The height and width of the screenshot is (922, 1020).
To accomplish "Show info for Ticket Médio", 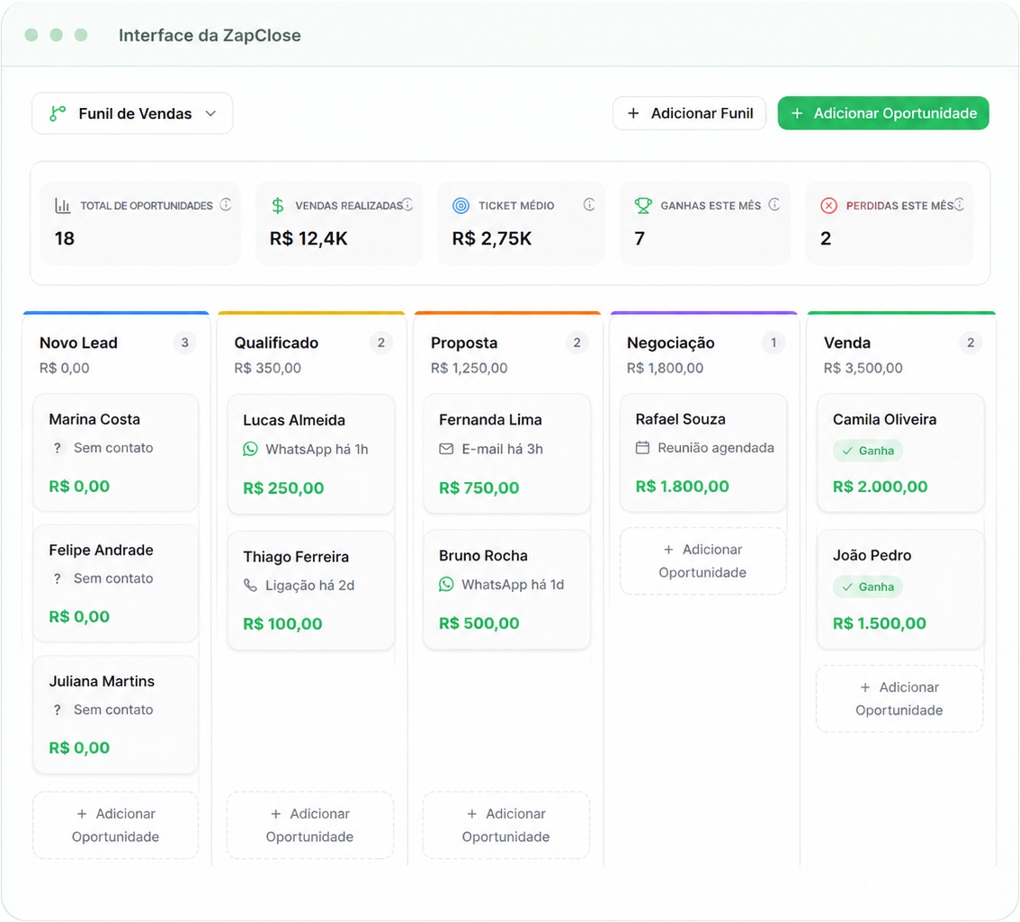I will click(x=589, y=204).
